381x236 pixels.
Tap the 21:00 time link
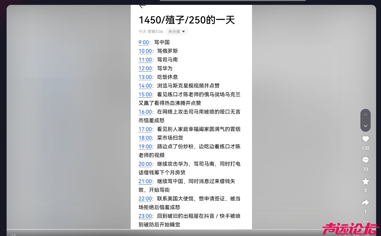coord(145,181)
